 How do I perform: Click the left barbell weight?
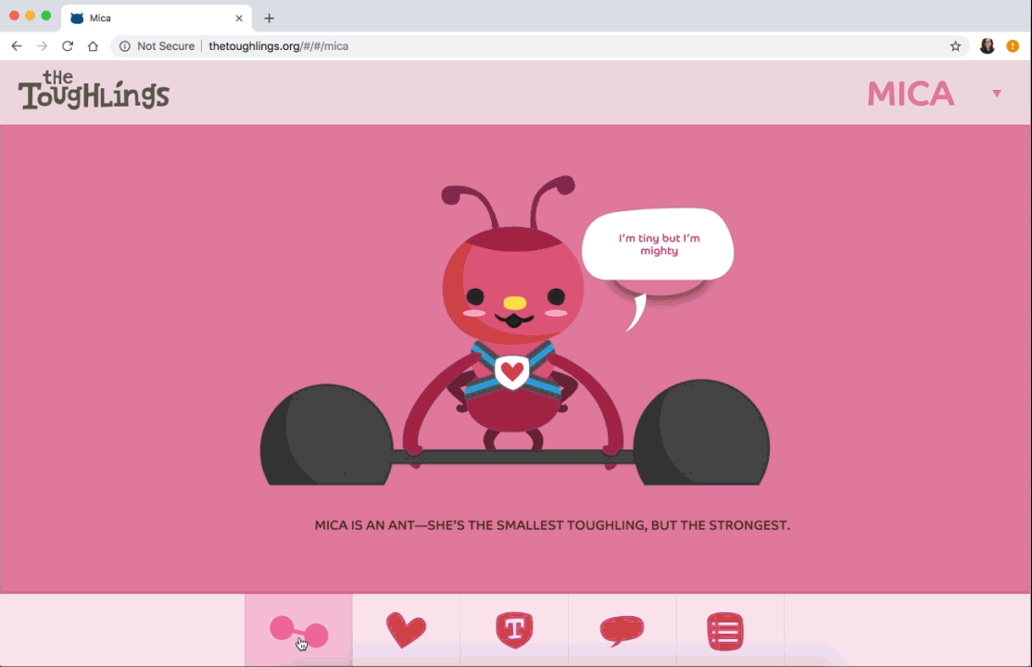tap(326, 434)
